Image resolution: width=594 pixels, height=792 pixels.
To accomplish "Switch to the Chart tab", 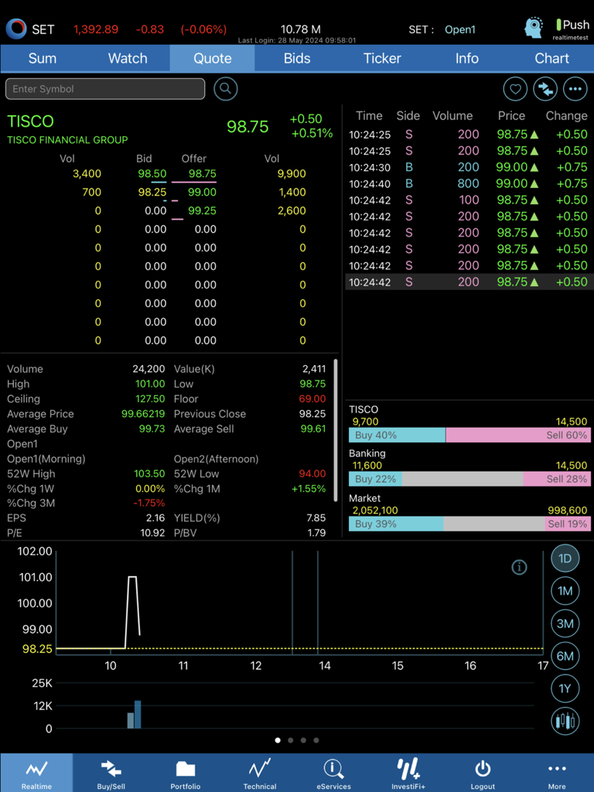I will (551, 59).
